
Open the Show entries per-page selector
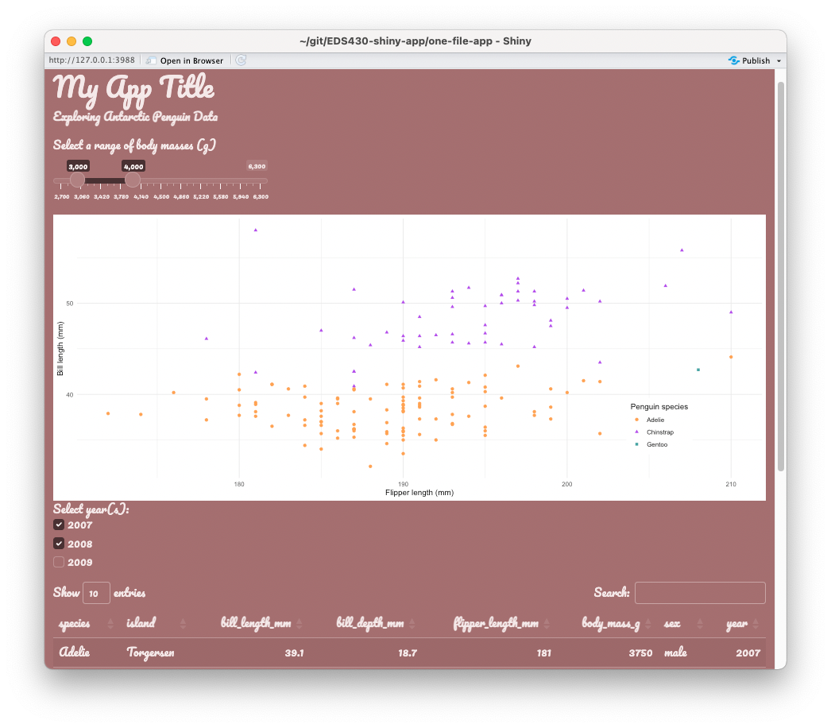[95, 593]
